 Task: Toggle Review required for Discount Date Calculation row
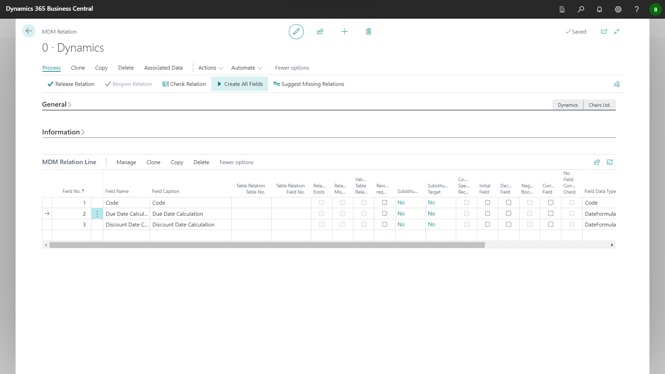pos(384,224)
